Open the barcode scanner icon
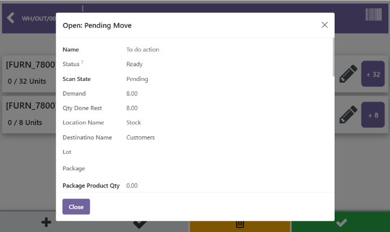 [x=373, y=15]
